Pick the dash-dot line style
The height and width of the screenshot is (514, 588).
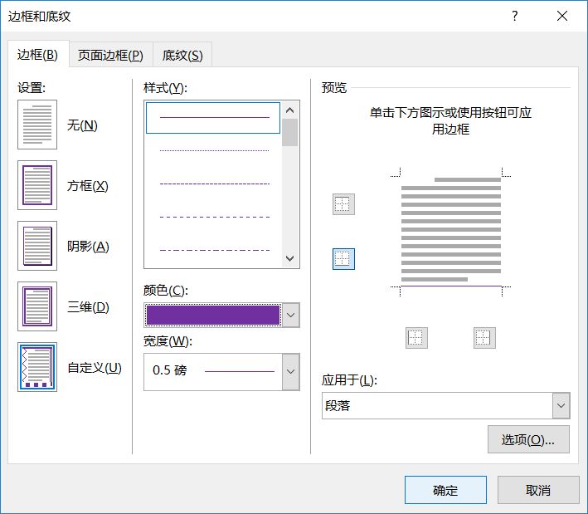click(215, 250)
